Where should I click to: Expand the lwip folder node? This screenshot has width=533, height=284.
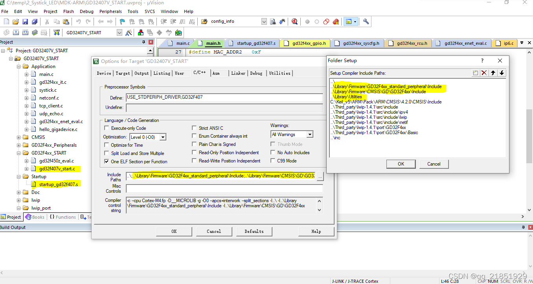(x=18, y=200)
